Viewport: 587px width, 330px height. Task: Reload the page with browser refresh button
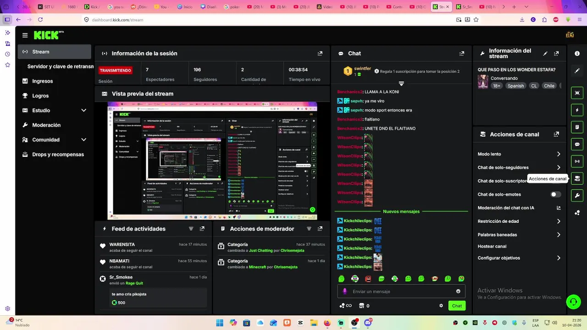tap(40, 20)
